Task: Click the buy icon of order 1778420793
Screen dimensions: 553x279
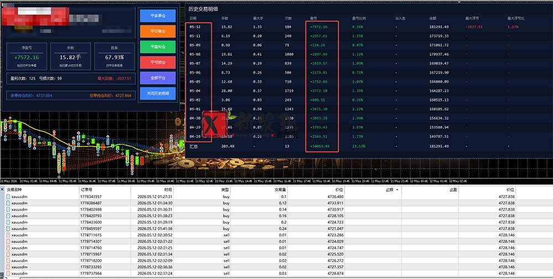Action: (8, 215)
